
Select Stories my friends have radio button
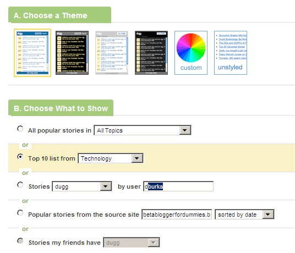pos(20,241)
